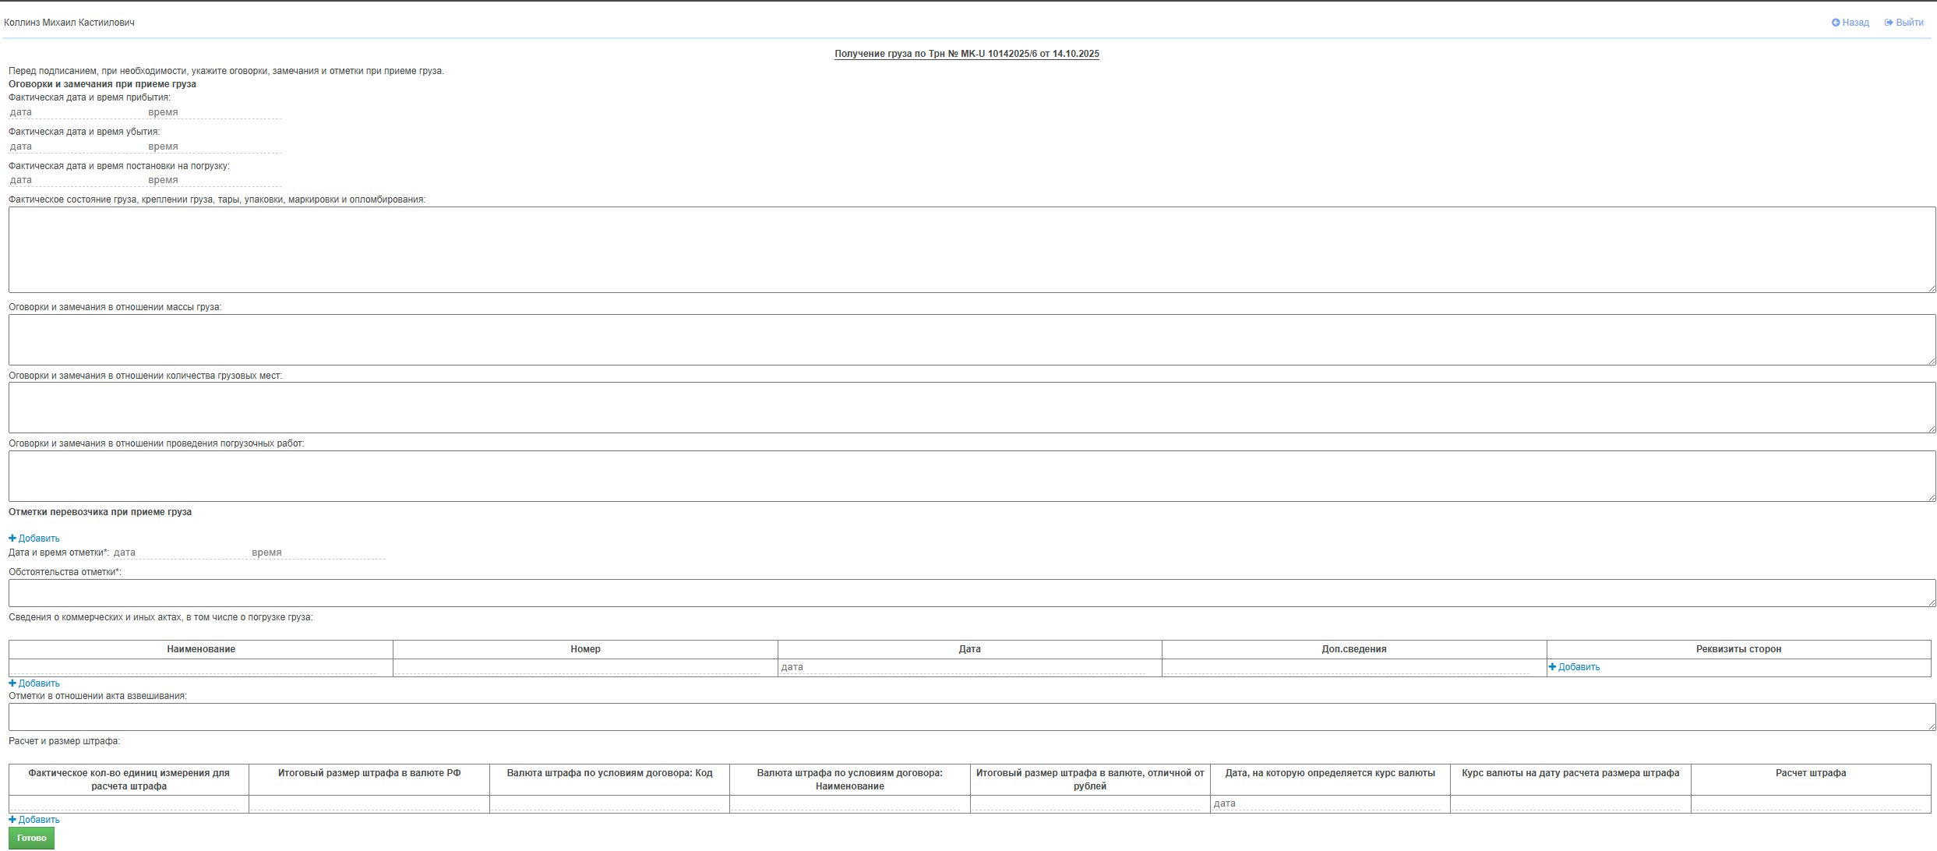Image resolution: width=1937 pixels, height=851 pixels.
Task: Click departure date field under время убытия
Action: click(x=74, y=147)
